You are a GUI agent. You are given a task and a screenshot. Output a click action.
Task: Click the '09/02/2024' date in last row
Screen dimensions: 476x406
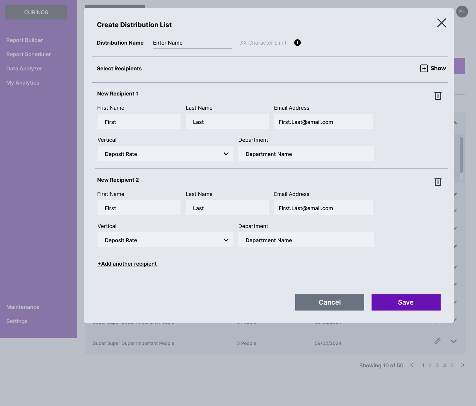[328, 343]
